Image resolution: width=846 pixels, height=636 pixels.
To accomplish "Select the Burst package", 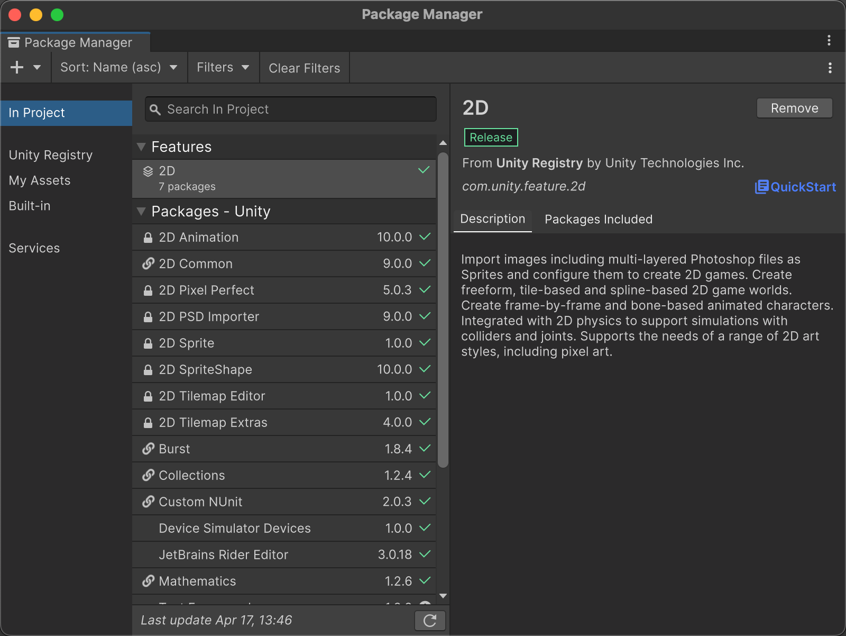I will point(284,449).
